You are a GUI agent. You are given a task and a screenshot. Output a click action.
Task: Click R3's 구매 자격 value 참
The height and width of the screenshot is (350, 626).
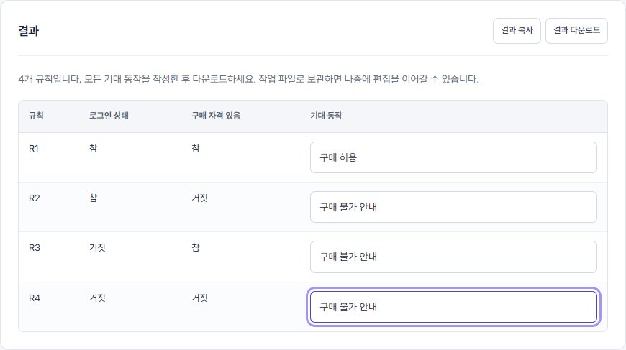pyautogui.click(x=195, y=247)
